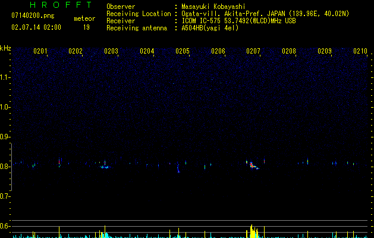374x238 pixels.
Task: Click the 0.7 frequency axis label
Action: coord(5,196)
